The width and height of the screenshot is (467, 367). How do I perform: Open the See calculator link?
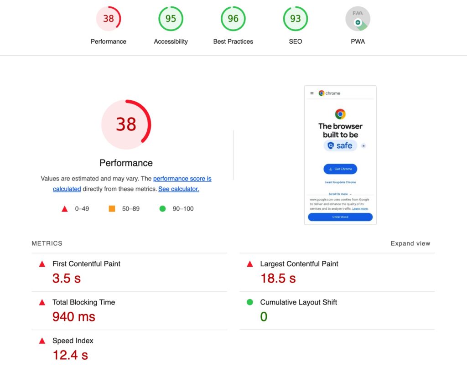[178, 189]
